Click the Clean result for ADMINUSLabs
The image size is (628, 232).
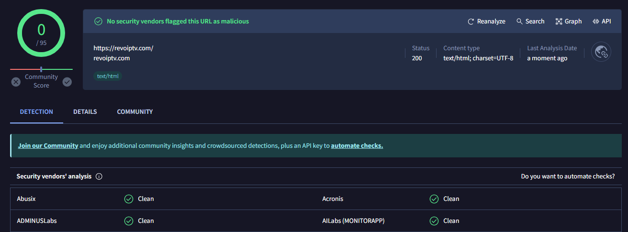coord(146,221)
